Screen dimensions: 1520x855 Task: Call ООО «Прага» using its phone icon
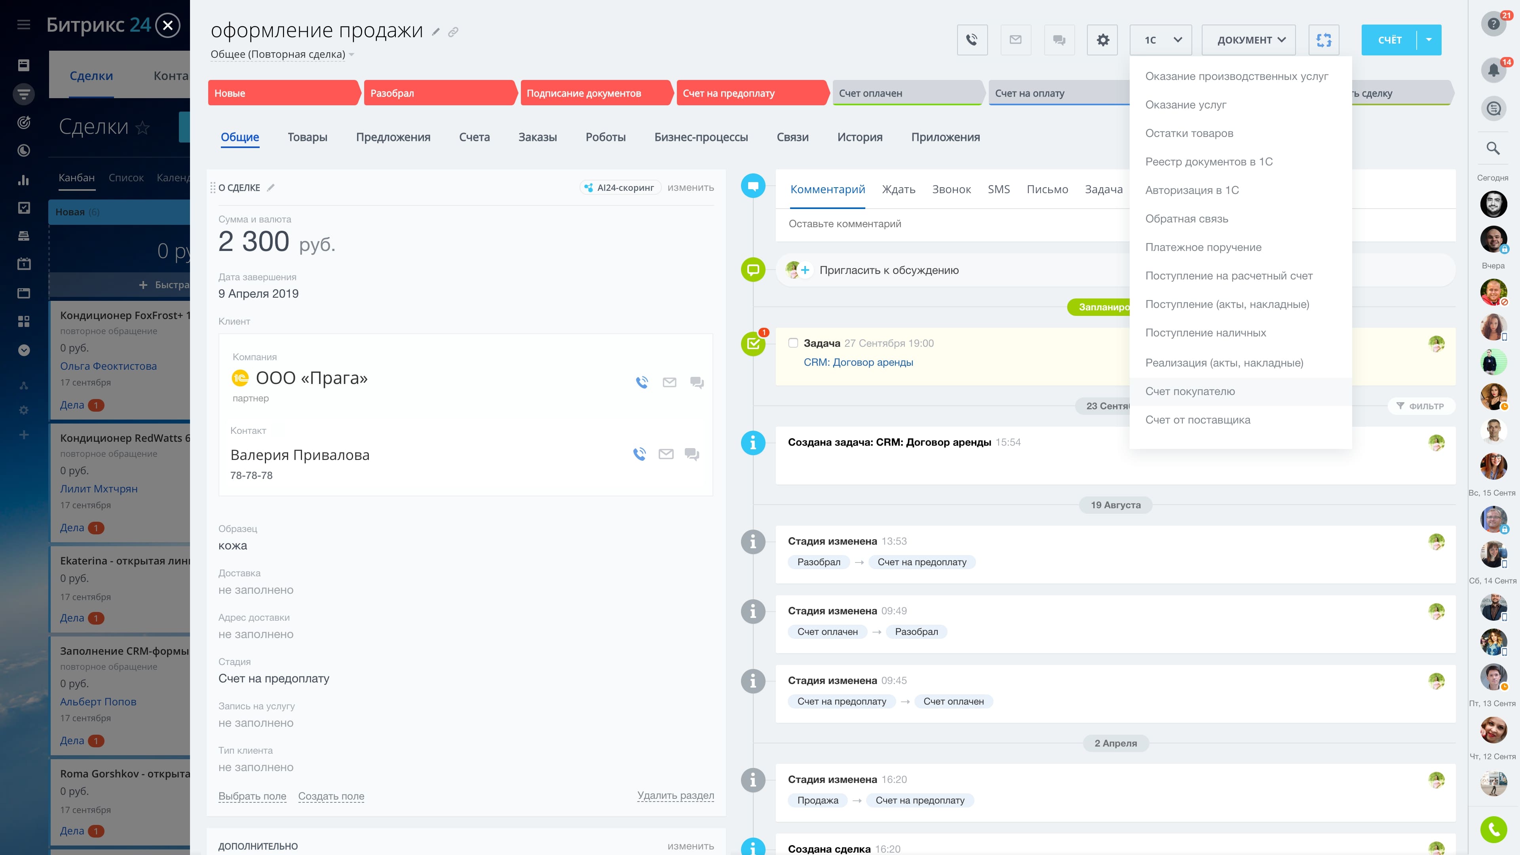coord(642,382)
